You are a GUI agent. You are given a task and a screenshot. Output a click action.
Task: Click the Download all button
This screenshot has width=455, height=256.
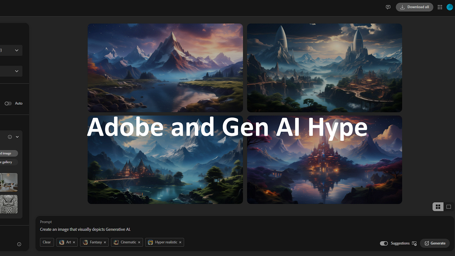(414, 7)
